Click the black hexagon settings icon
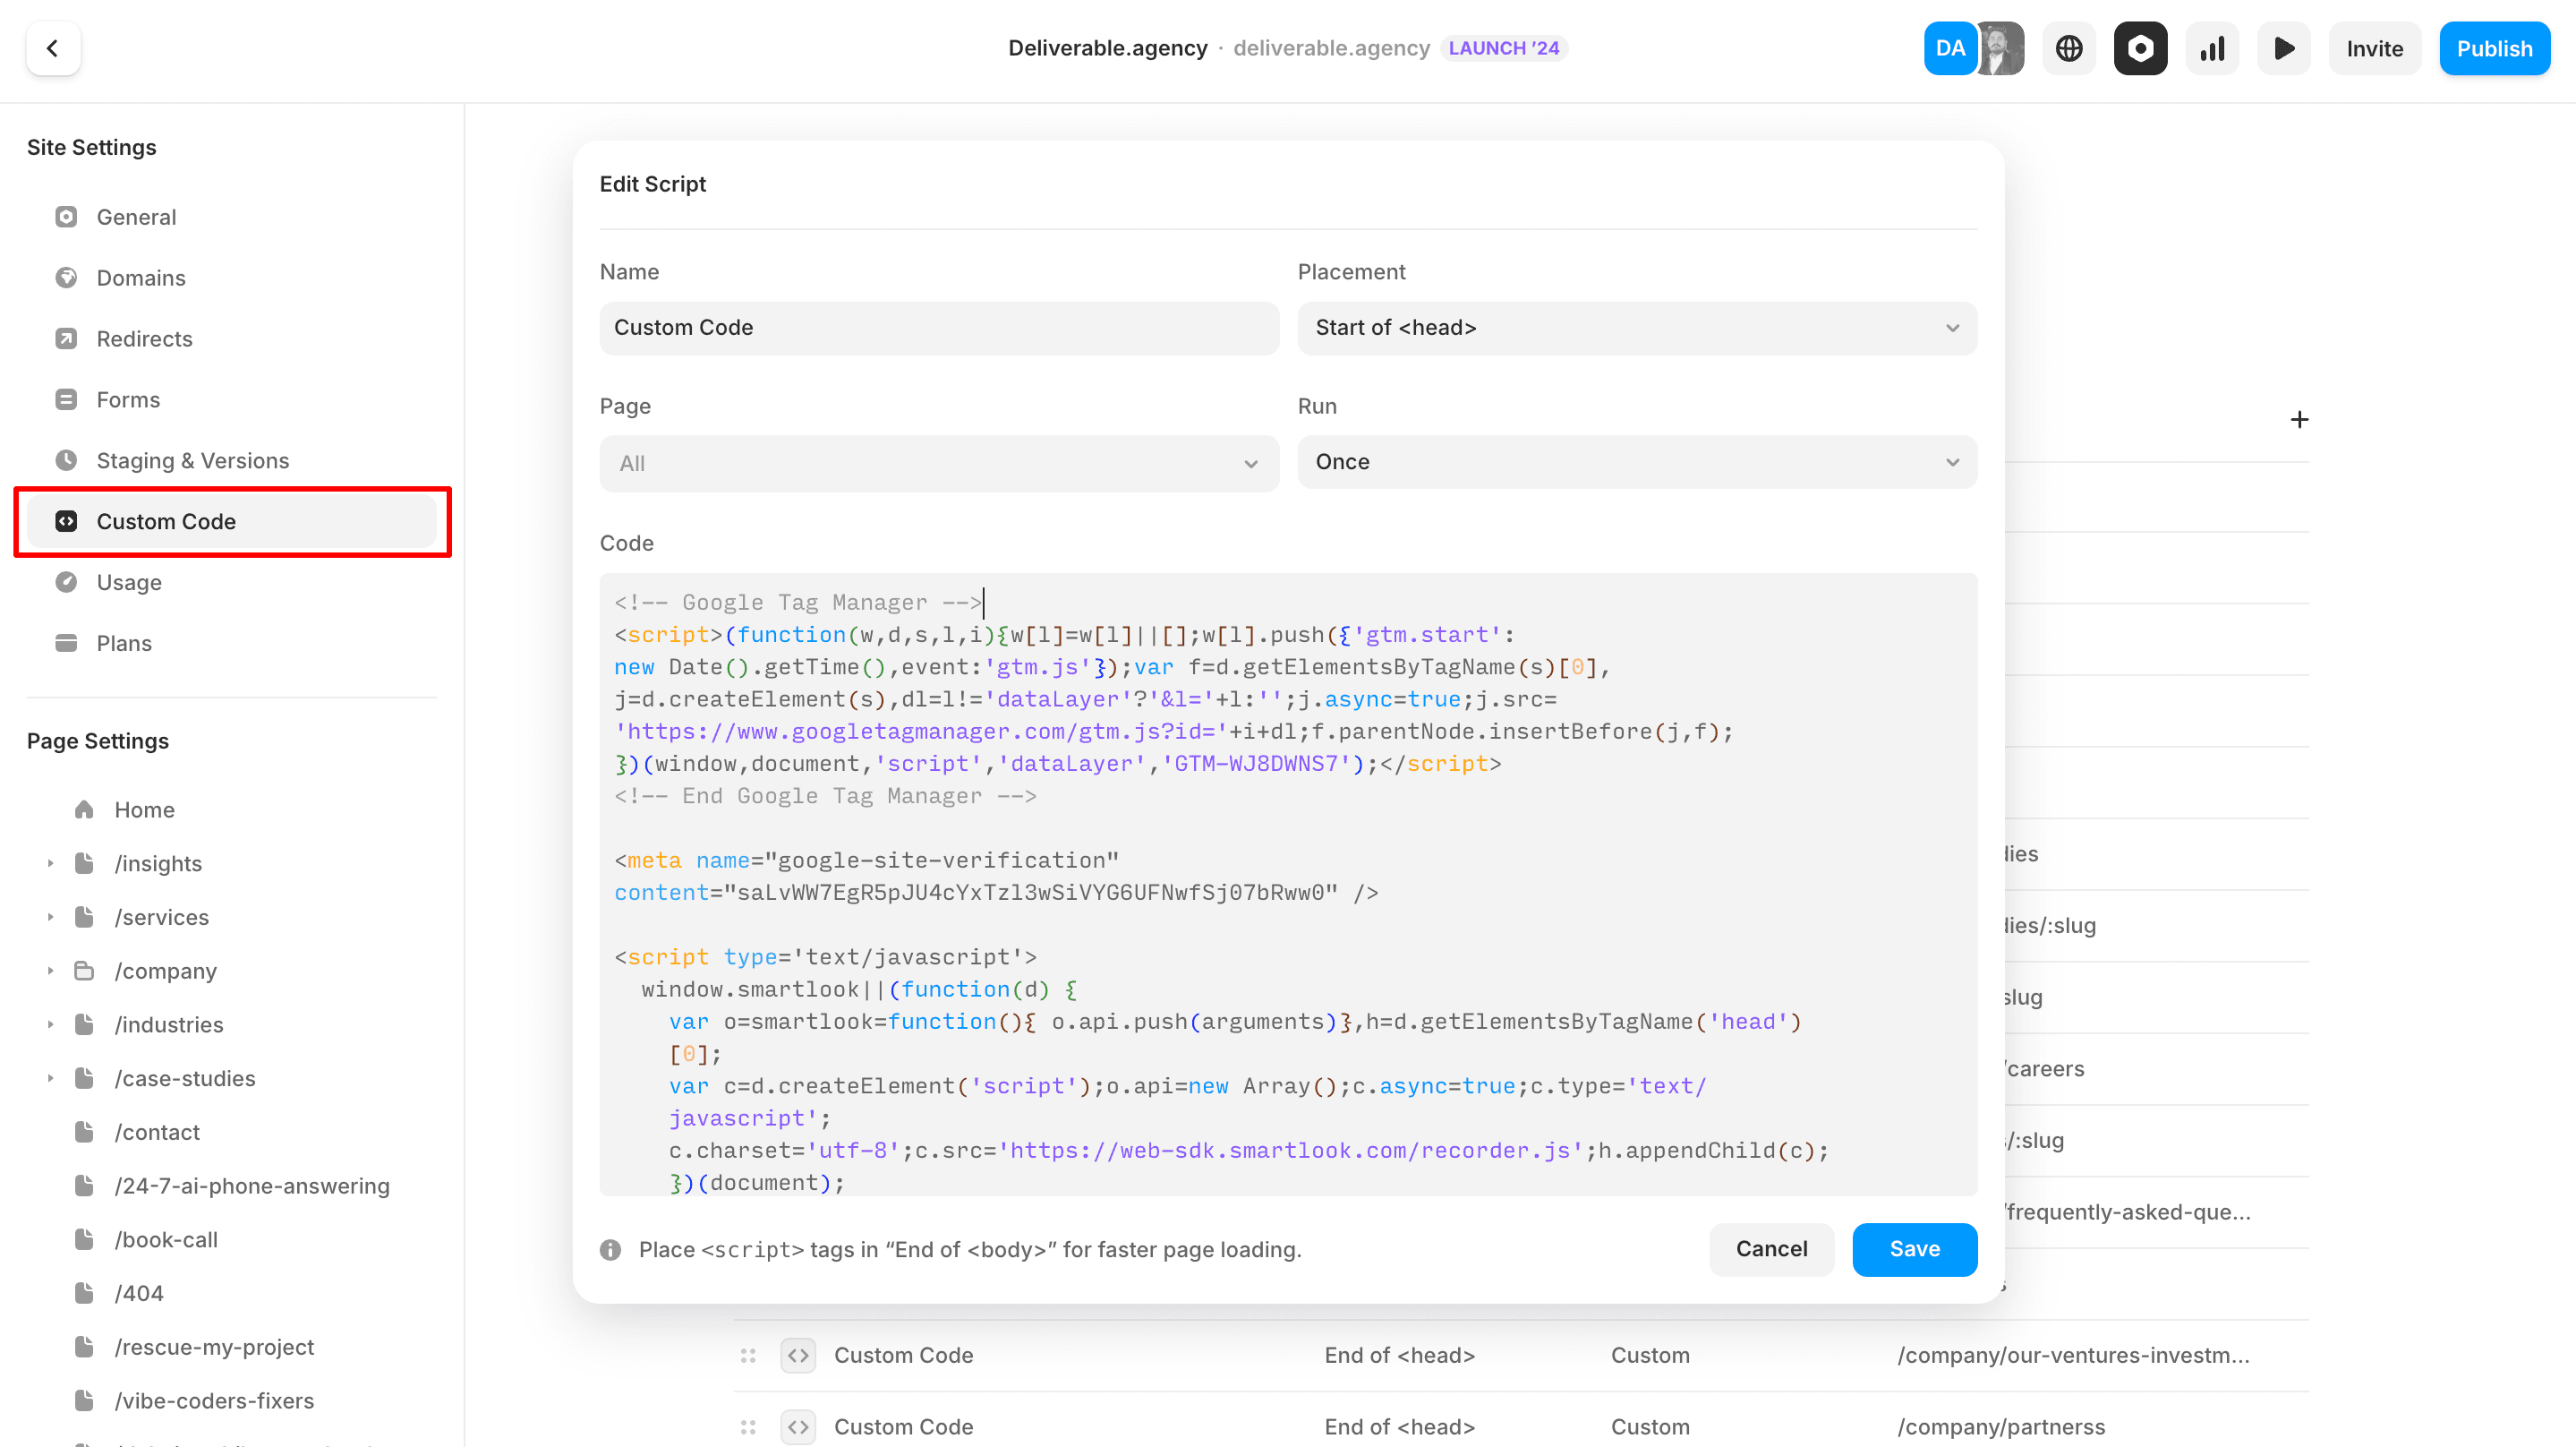This screenshot has height=1447, width=2576. 2139,48
